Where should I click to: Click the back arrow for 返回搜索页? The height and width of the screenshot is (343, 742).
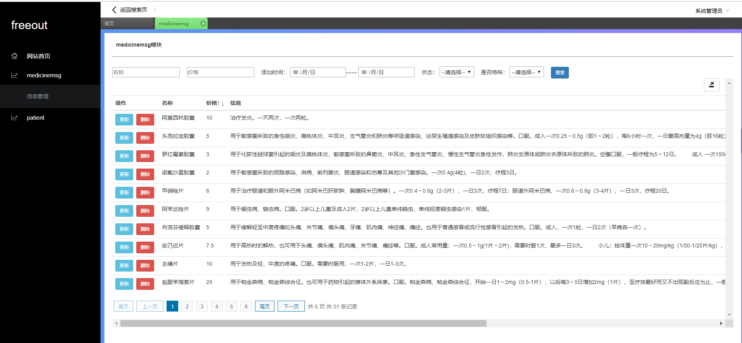(x=114, y=10)
